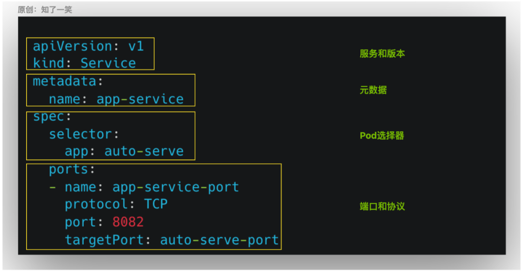Screen dimensions: 523x271
Task: Click the Pod选择器 annotation label
Action: (382, 136)
